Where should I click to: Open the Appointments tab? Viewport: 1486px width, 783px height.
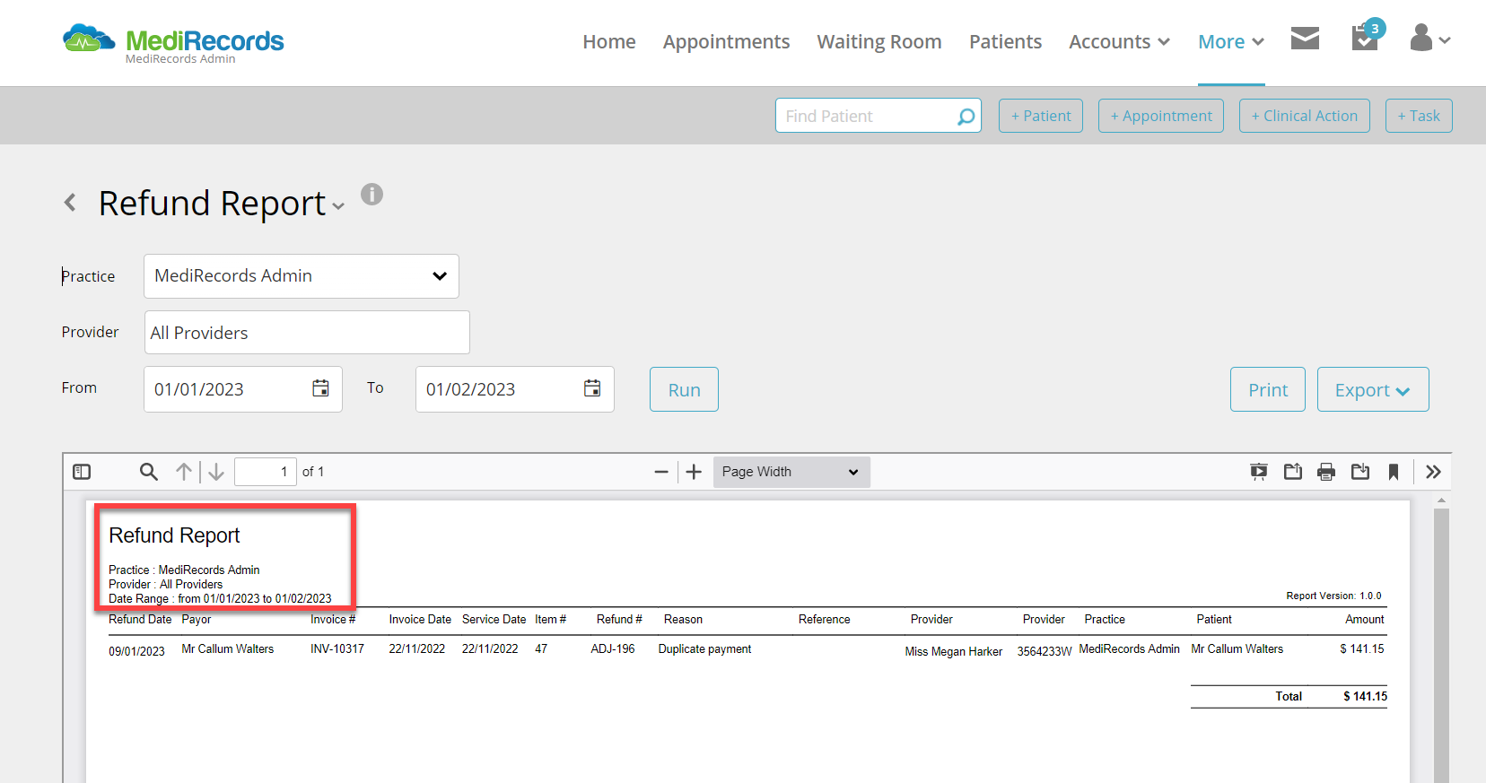726,42
